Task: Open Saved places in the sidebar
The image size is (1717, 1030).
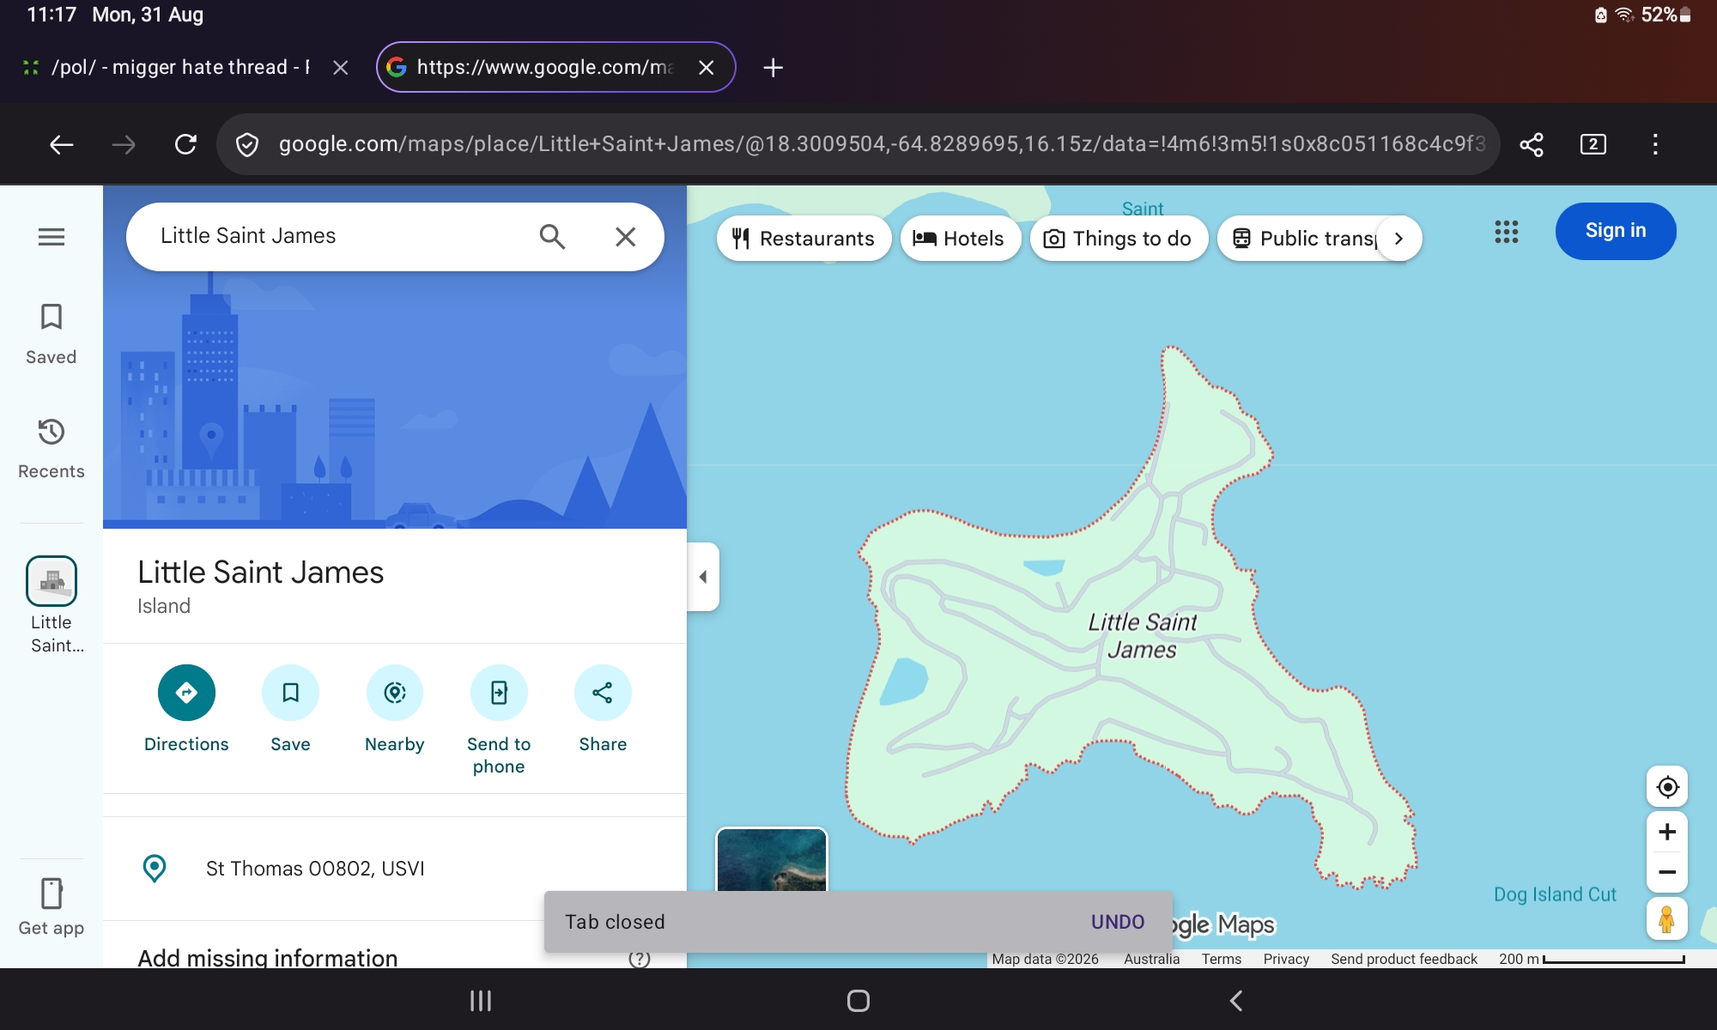Action: click(52, 333)
